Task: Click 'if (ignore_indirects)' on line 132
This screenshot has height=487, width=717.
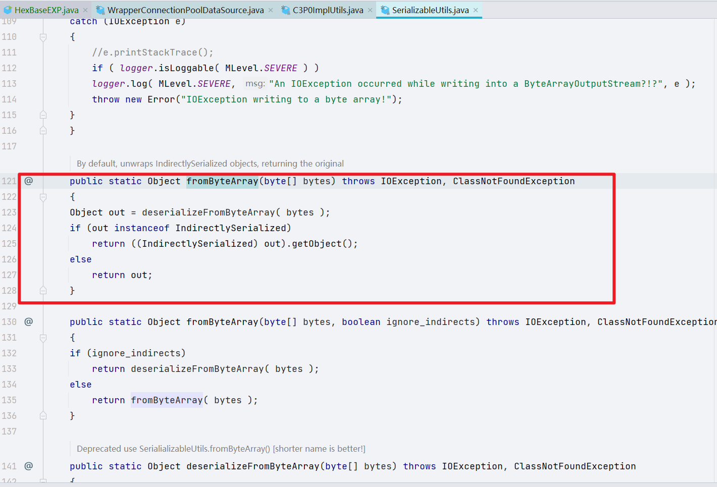Action: click(128, 353)
